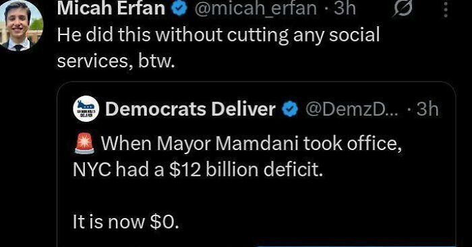Click the 'It is now $0.' line

(126, 221)
